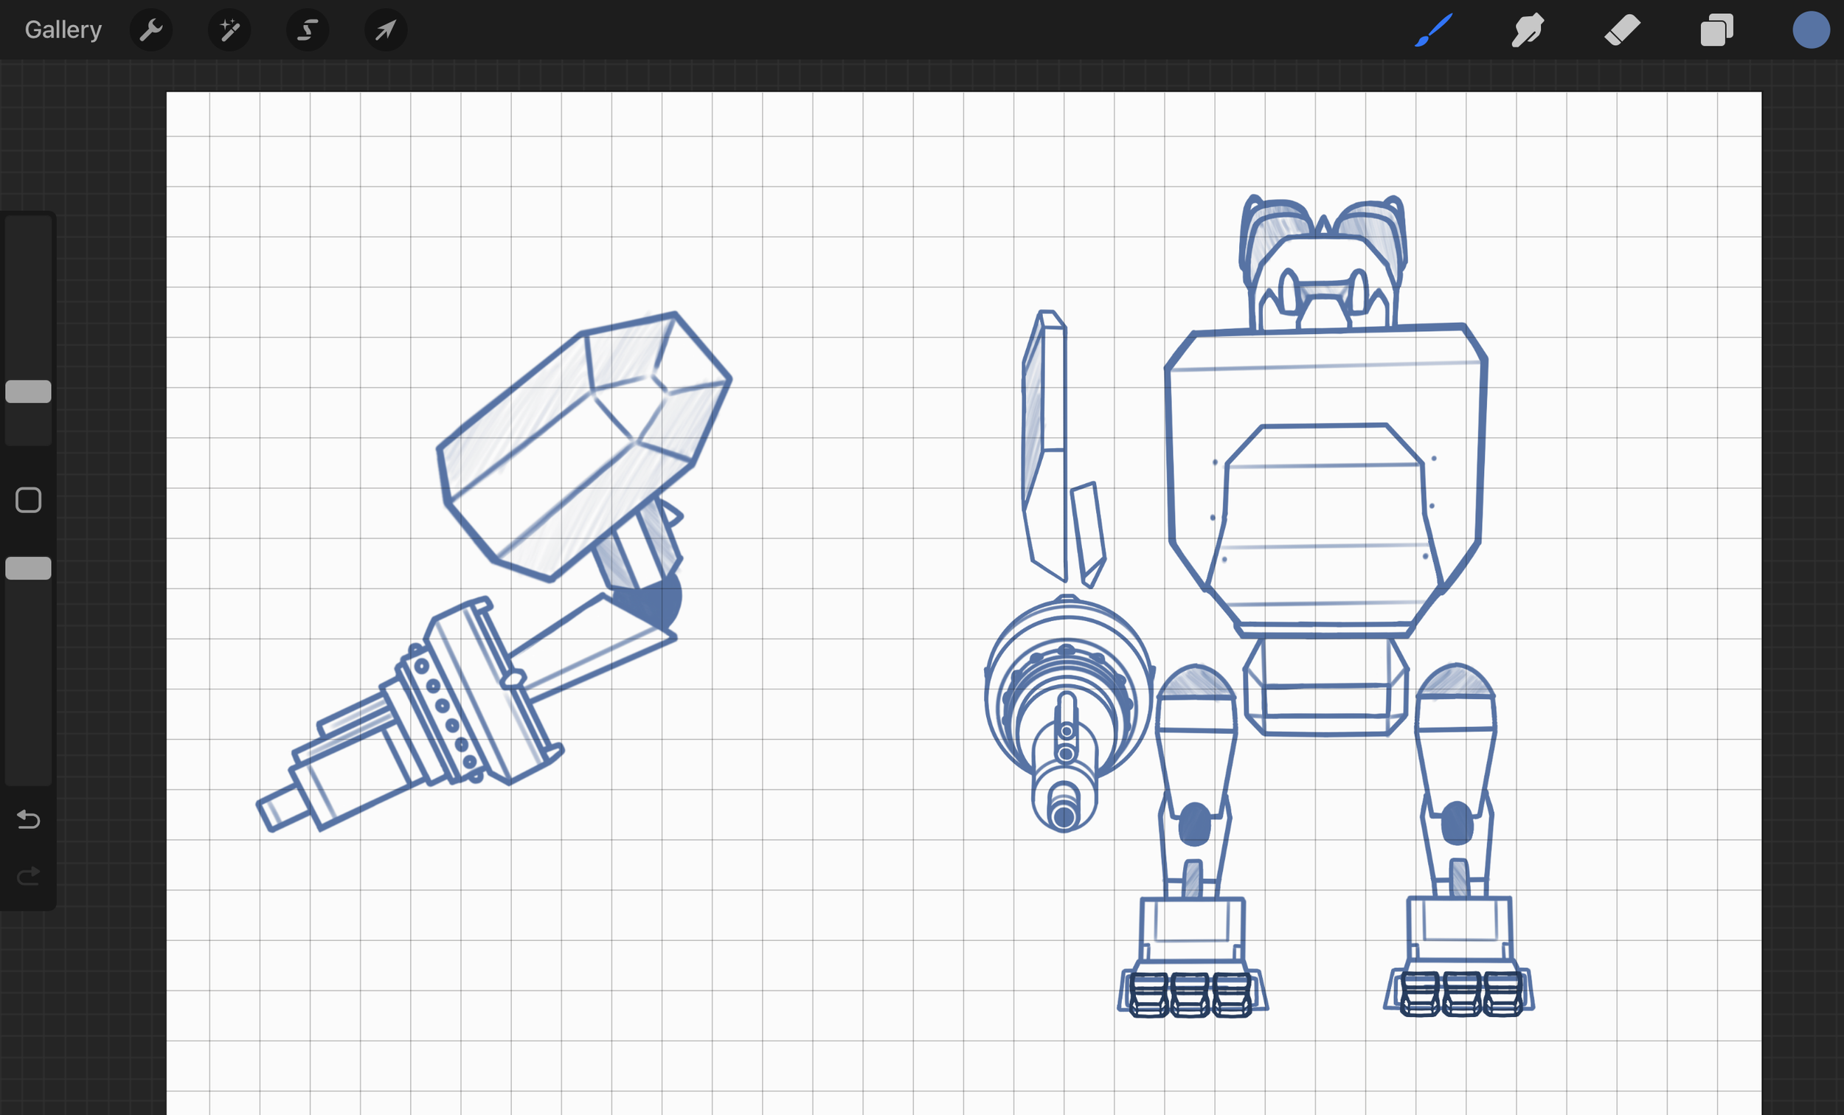Open the Adjustments magic wand menu
The width and height of the screenshot is (1844, 1115).
[229, 30]
